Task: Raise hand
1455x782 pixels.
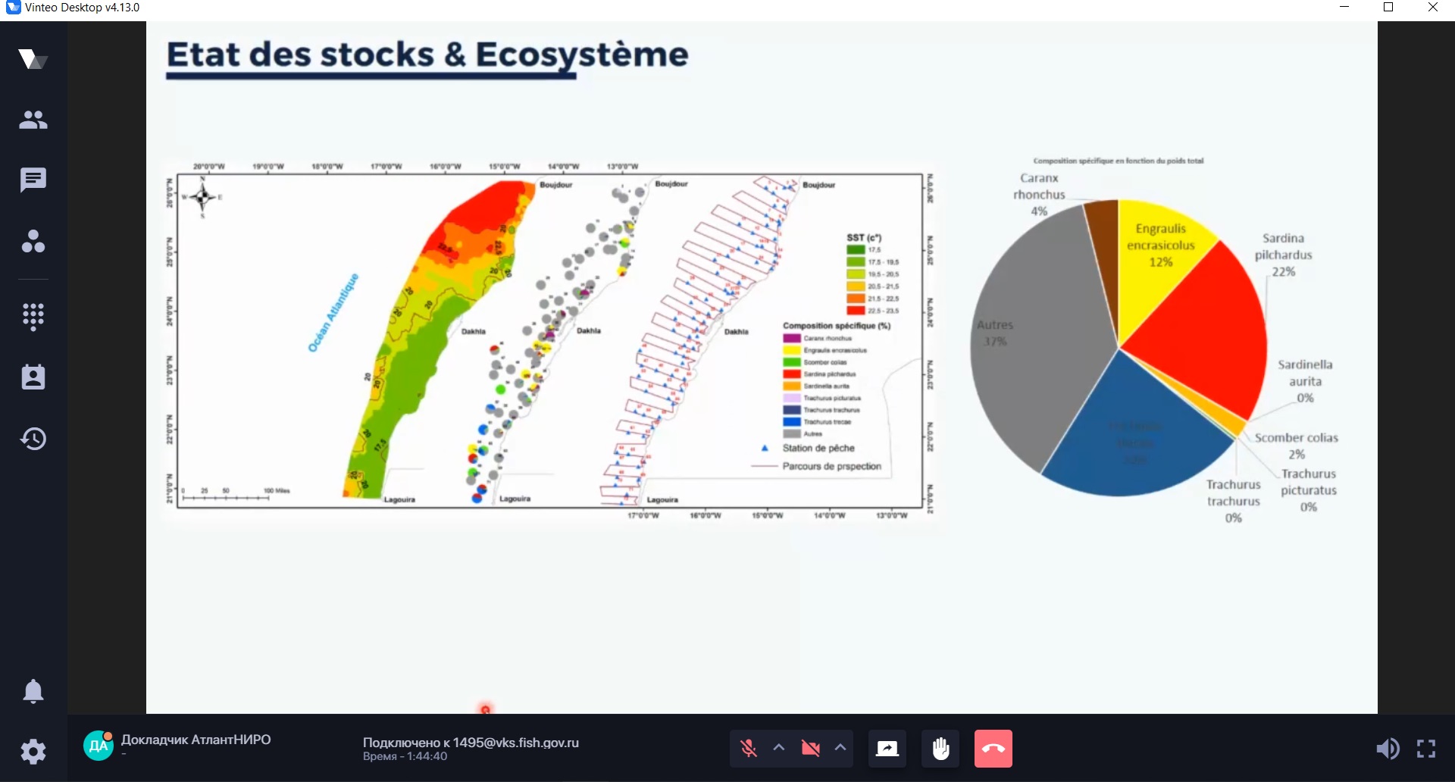Action: pos(940,749)
